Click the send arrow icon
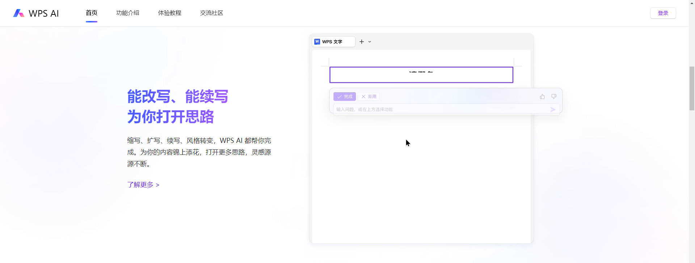695x263 pixels. 553,110
